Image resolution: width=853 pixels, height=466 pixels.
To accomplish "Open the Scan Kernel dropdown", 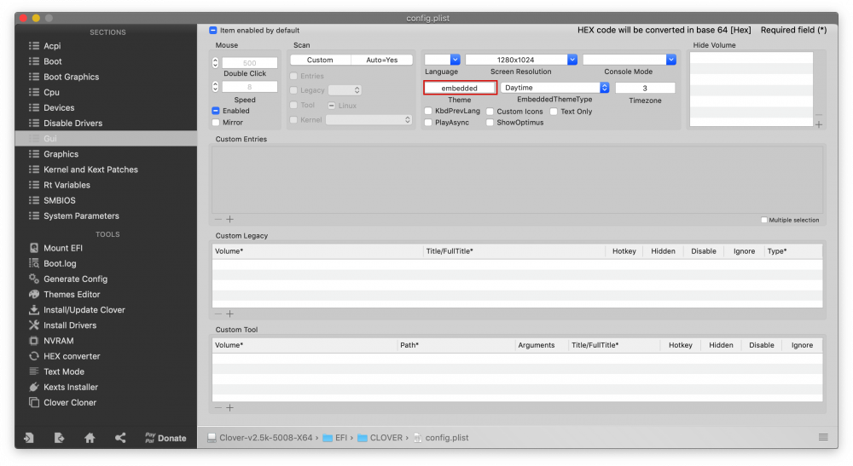I will click(x=368, y=120).
